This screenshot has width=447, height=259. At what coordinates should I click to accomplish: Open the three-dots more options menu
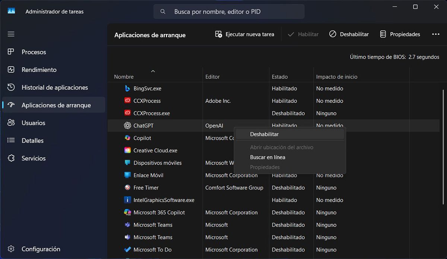click(436, 34)
